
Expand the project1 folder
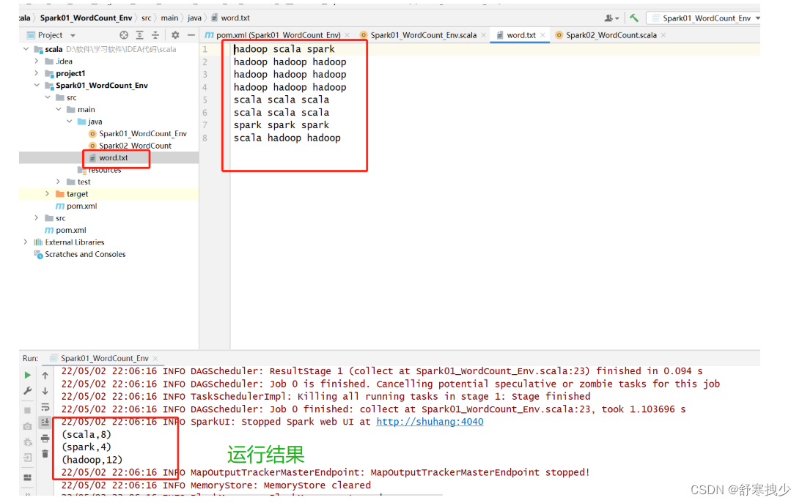tap(37, 73)
